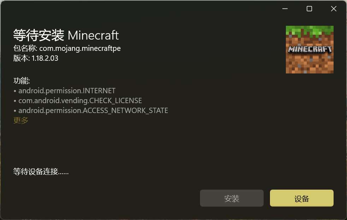This screenshot has width=347, height=220.
Task: Maximize the installer window
Action: pyautogui.click(x=309, y=9)
